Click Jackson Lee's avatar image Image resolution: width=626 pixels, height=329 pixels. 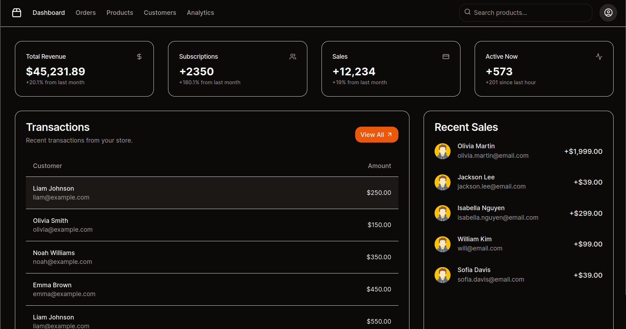[442, 182]
